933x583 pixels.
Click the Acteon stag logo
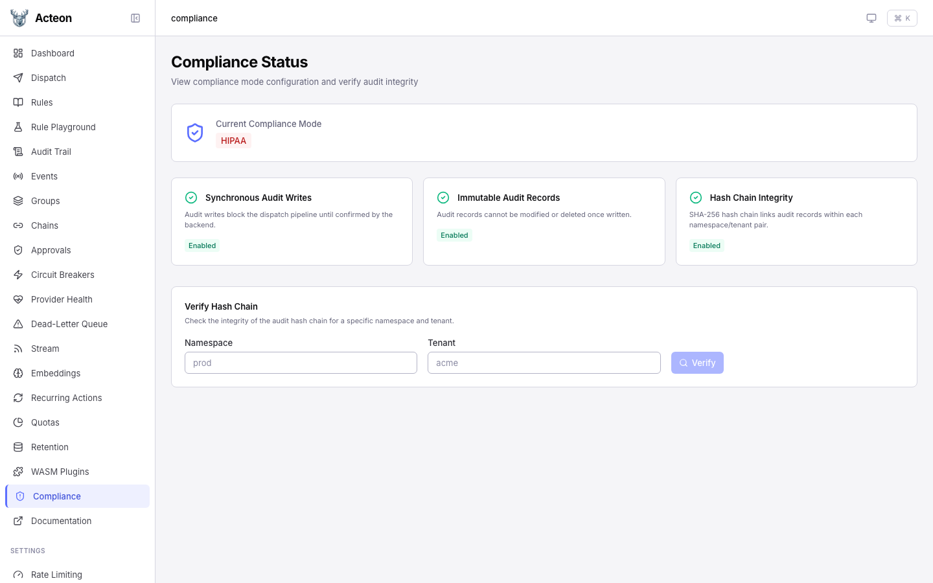click(x=19, y=17)
